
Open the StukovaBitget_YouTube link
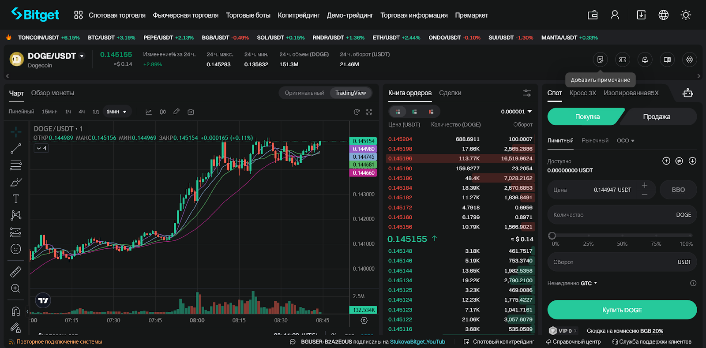pyautogui.click(x=417, y=342)
